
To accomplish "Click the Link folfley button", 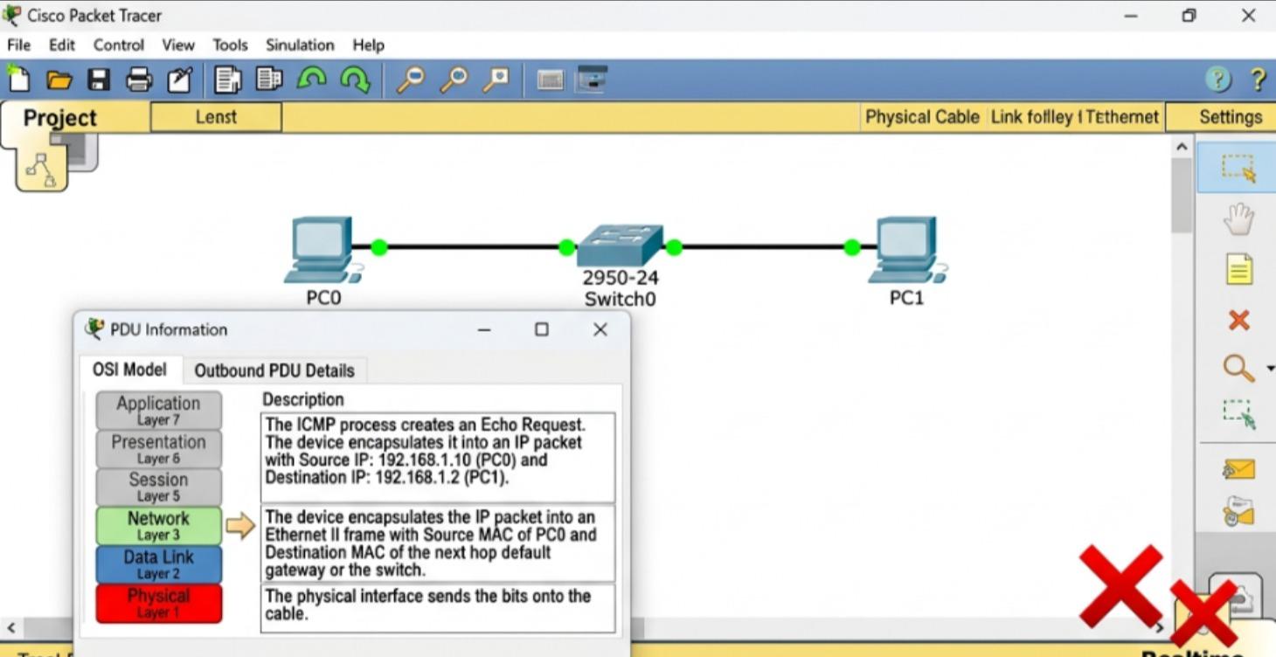I will click(1074, 117).
